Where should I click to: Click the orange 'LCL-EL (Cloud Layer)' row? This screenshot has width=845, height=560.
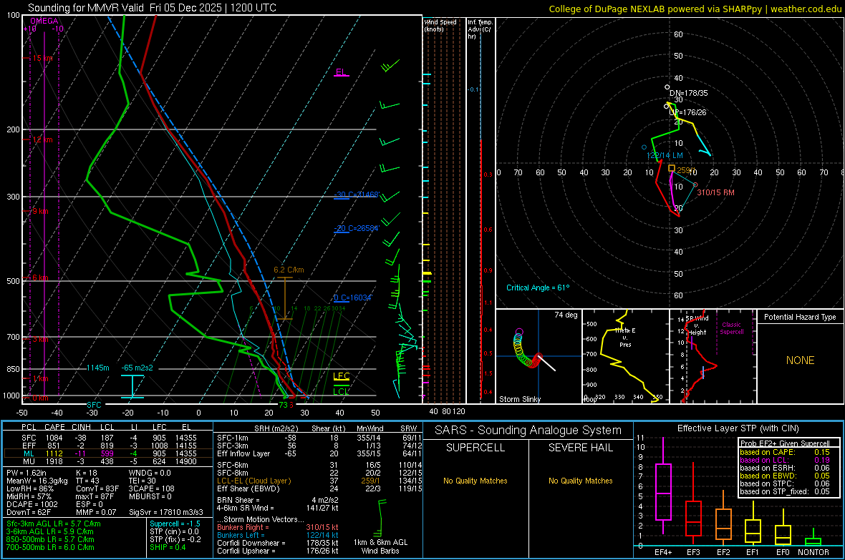click(x=319, y=481)
